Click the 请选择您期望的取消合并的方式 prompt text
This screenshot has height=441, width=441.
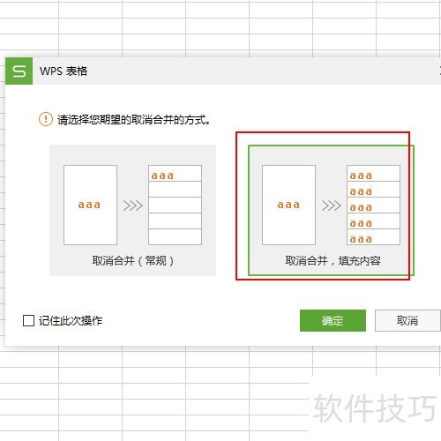(x=134, y=120)
